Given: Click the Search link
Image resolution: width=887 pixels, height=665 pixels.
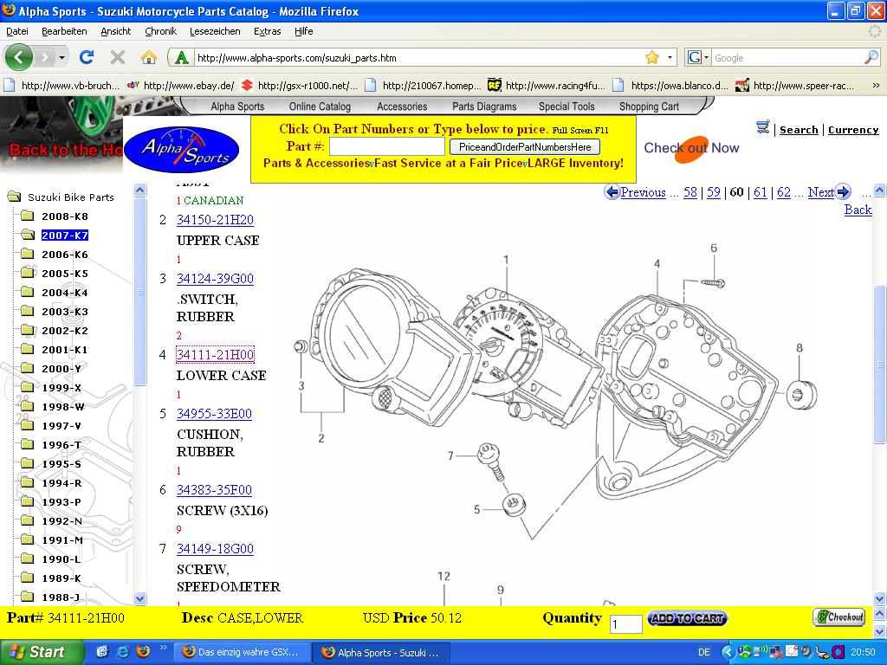Looking at the screenshot, I should (798, 130).
